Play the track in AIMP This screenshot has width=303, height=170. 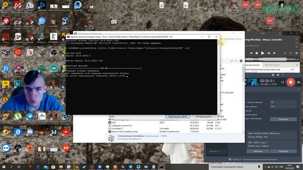tap(263, 53)
